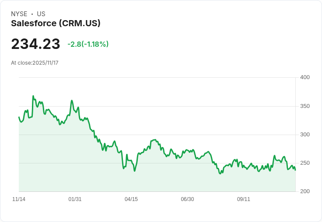322x222 pixels.
Task: Select the 04/15 date on x-axis
Action: 131,199
